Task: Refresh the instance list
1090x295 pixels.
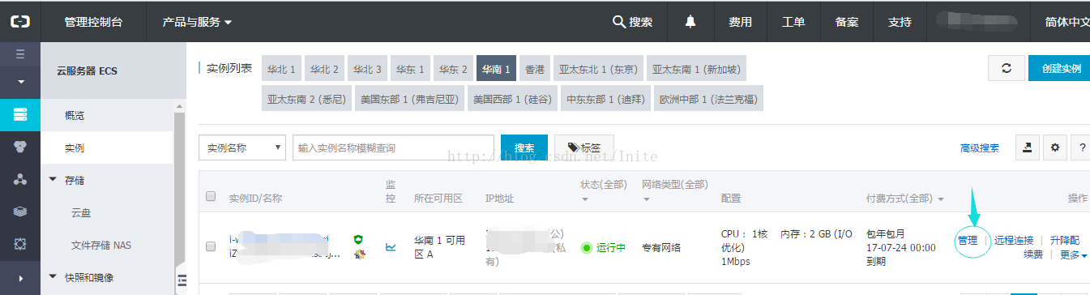Action: 1007,69
